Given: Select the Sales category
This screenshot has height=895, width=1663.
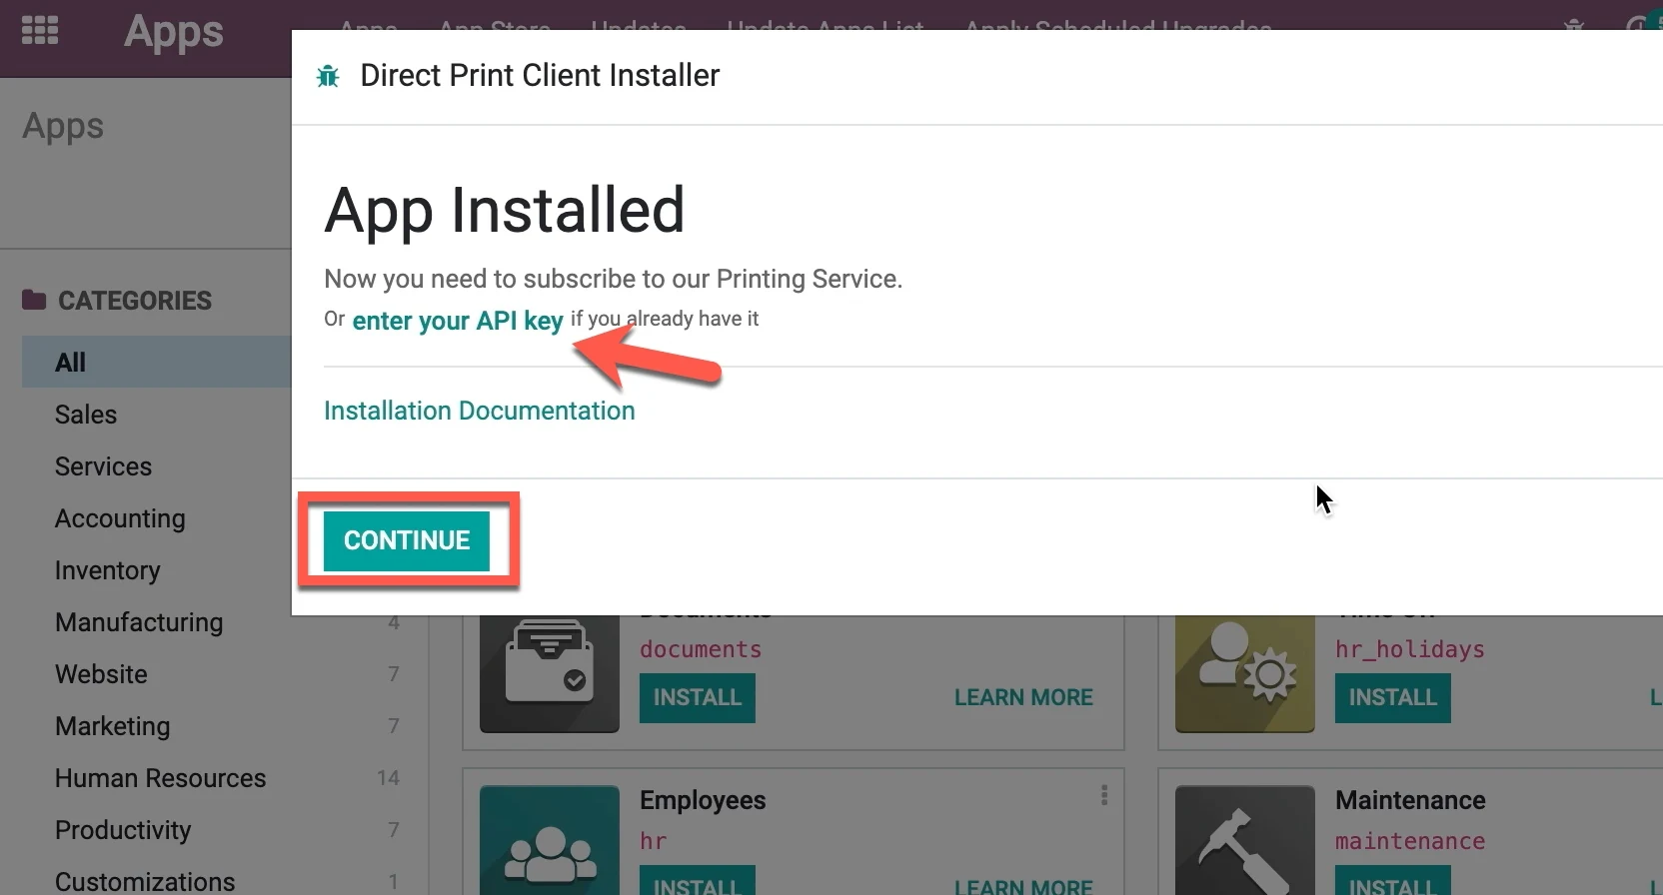Looking at the screenshot, I should [86, 415].
